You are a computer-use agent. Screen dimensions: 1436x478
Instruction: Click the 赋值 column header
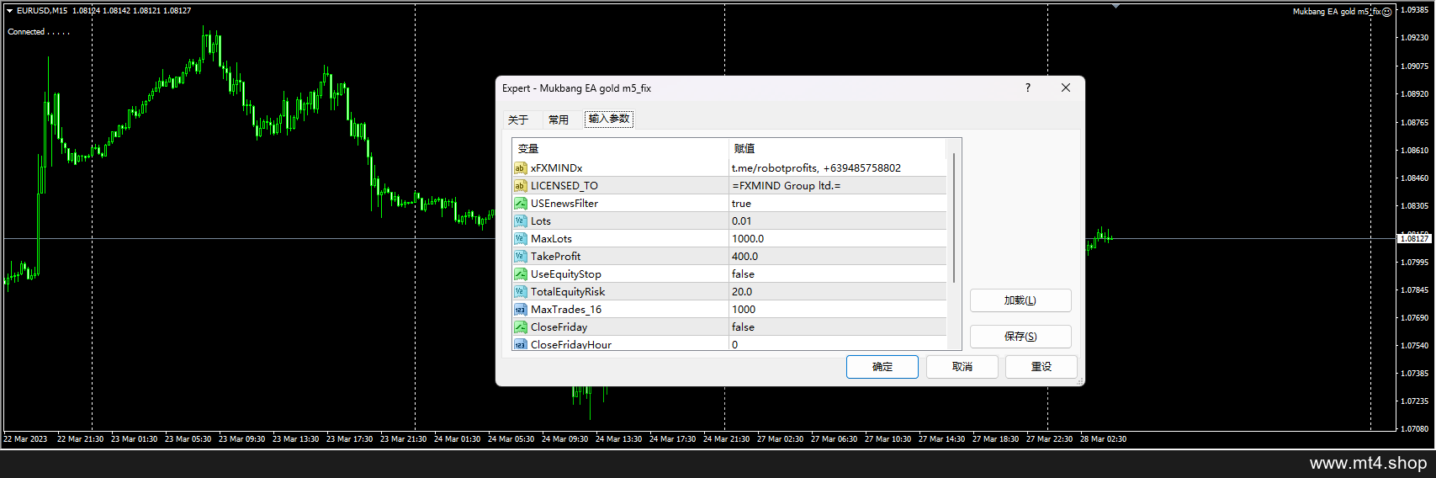(x=838, y=149)
